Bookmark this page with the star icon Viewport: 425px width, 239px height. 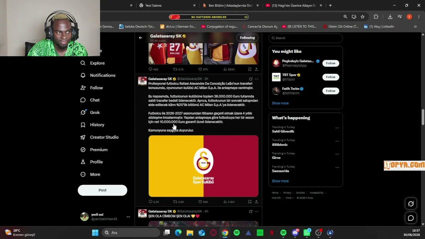pyautogui.click(x=363, y=17)
